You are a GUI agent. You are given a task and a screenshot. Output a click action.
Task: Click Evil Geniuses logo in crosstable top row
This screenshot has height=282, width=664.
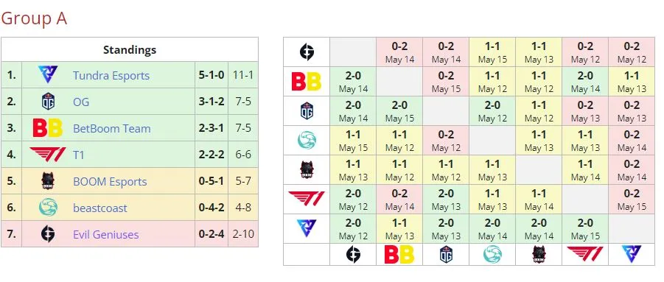pyautogui.click(x=307, y=52)
